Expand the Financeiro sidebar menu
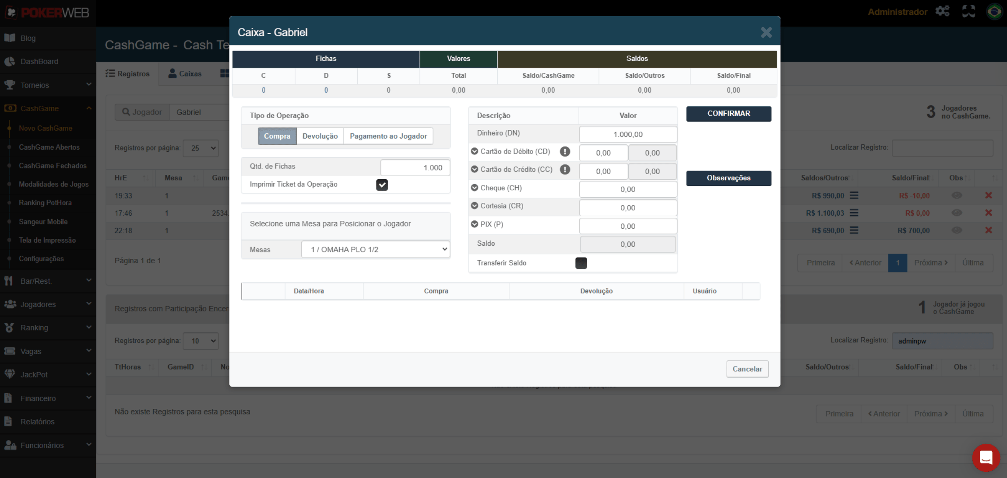This screenshot has width=1007, height=478. 47,398
